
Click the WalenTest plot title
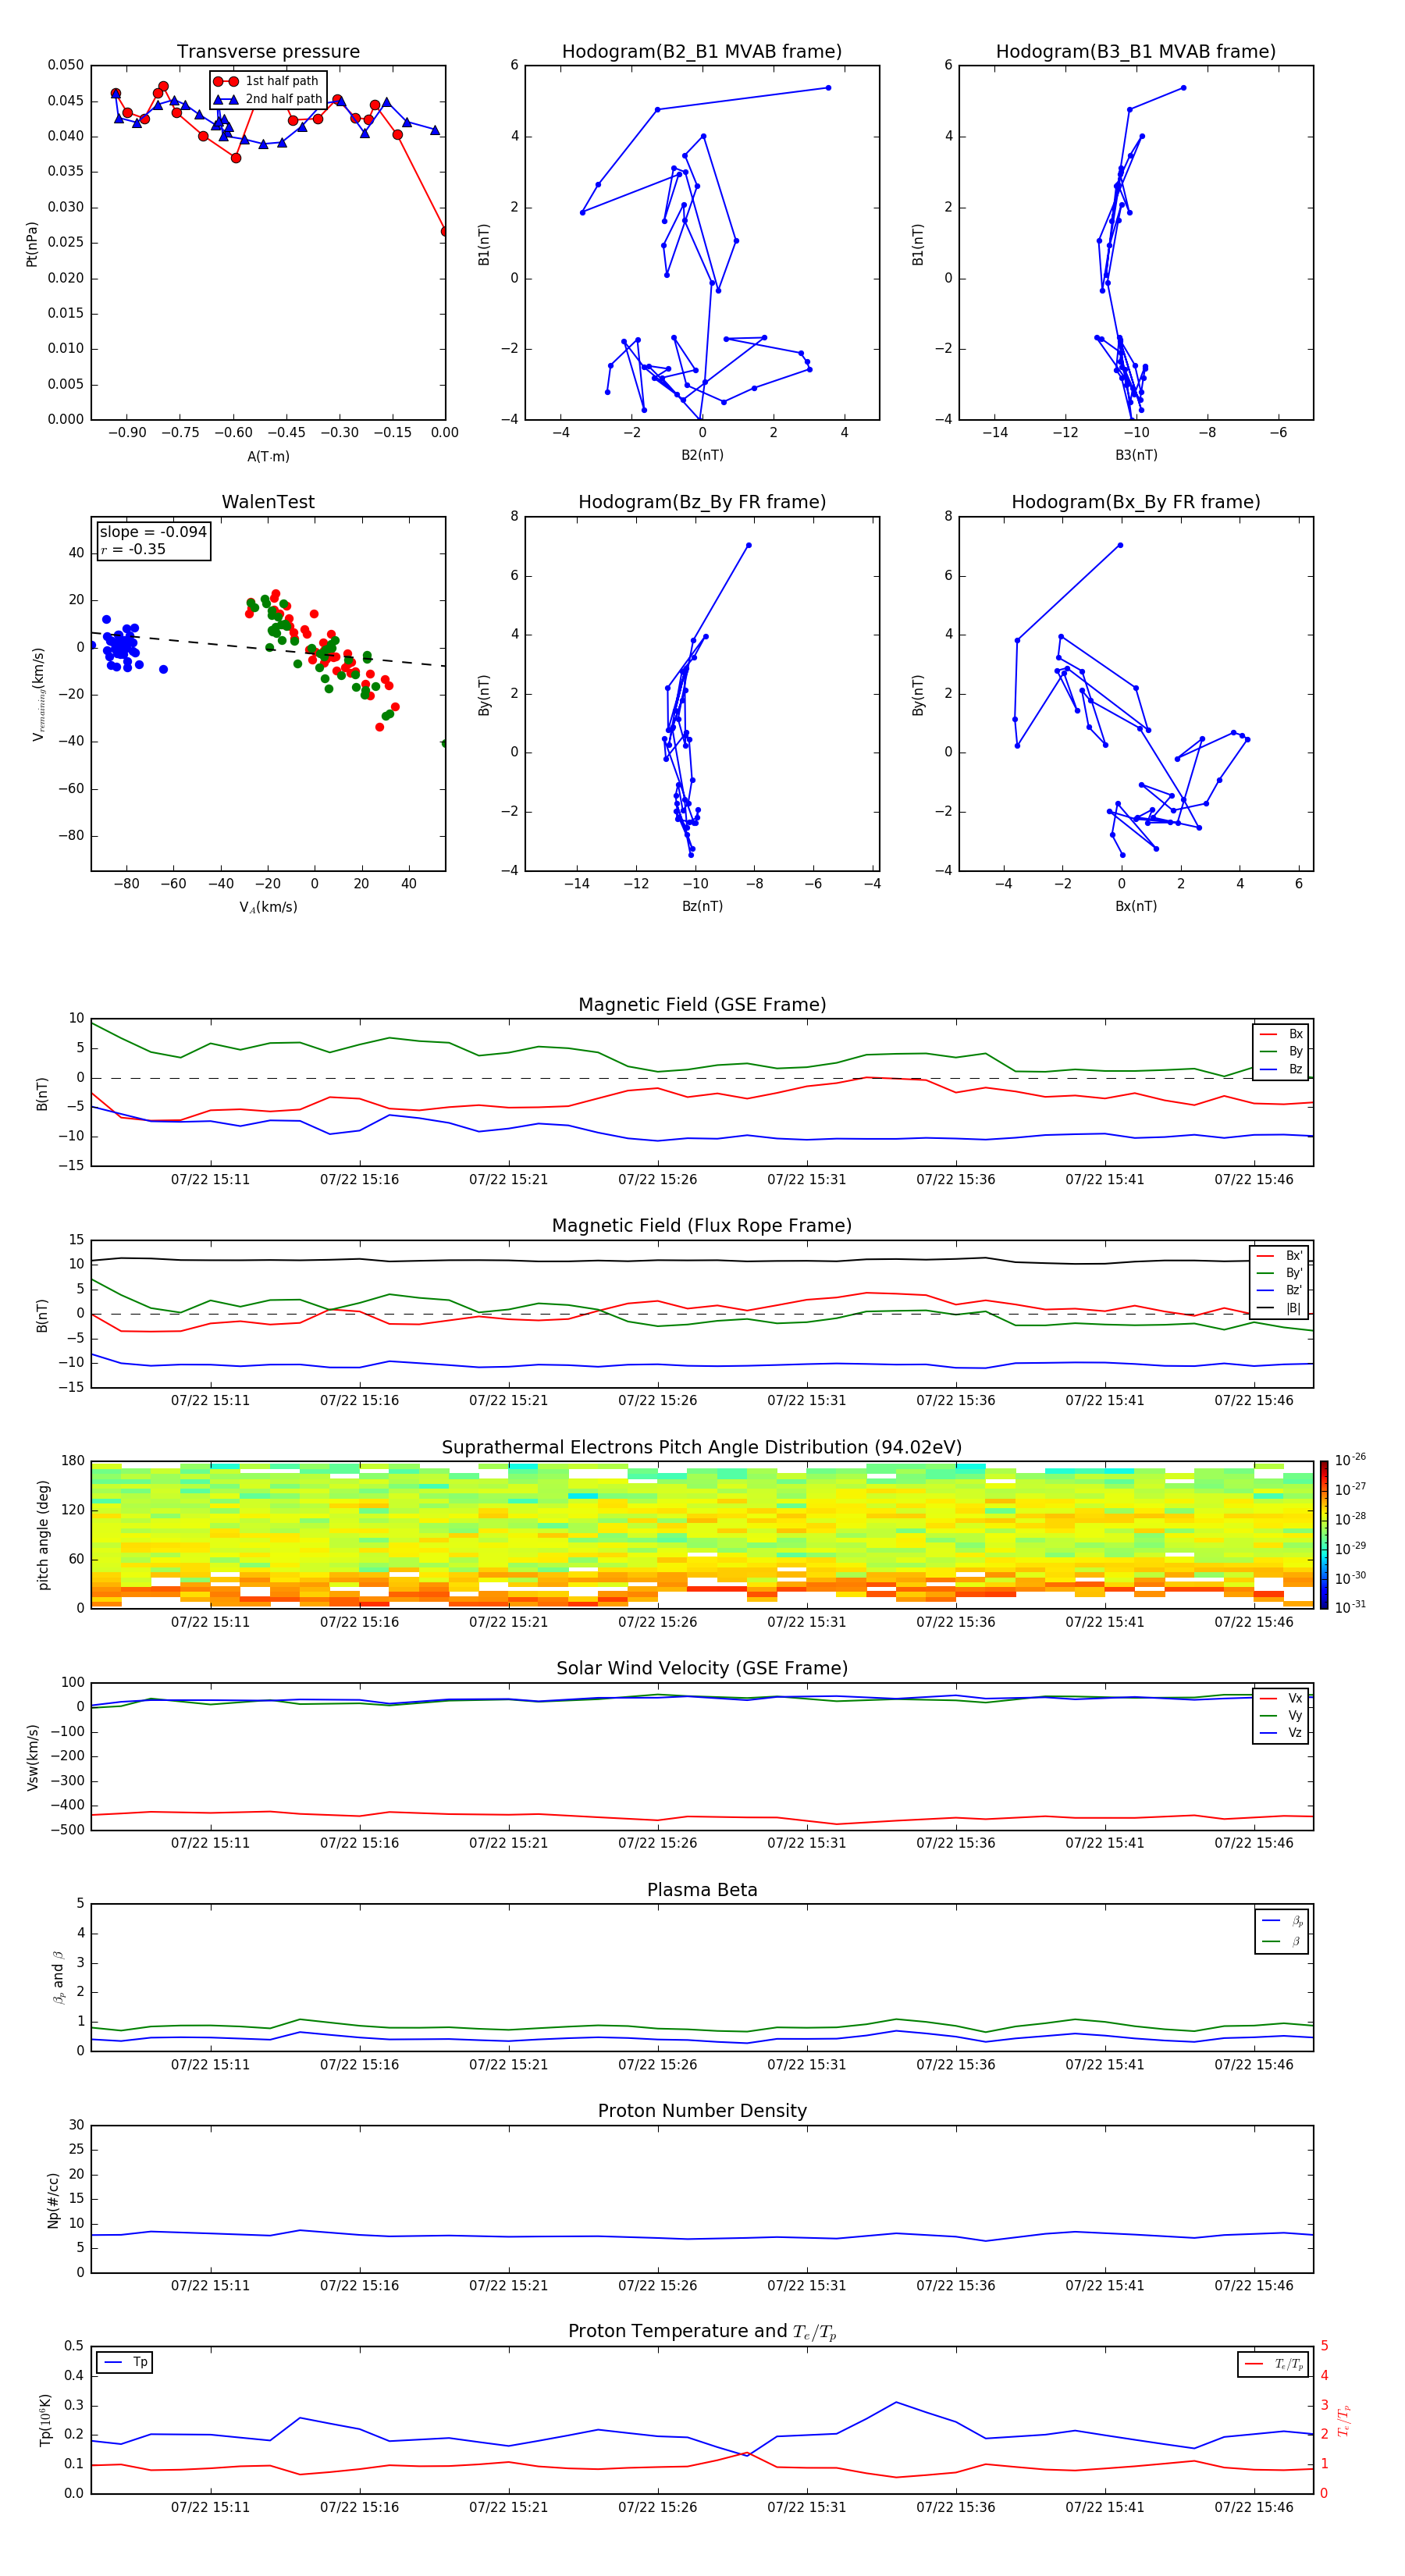268,502
